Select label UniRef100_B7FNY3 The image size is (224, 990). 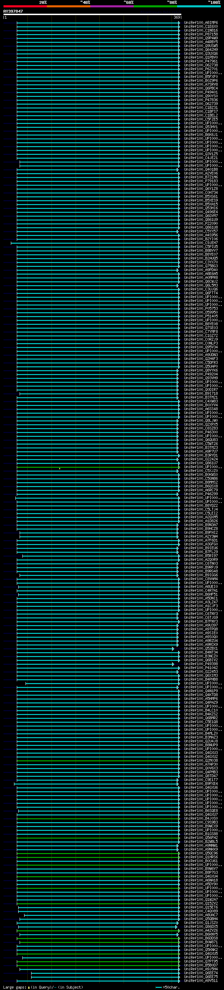click(201, 622)
